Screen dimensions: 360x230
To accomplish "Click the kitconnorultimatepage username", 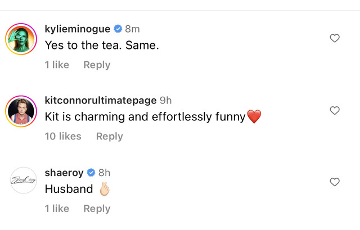I will pyautogui.click(x=101, y=101).
